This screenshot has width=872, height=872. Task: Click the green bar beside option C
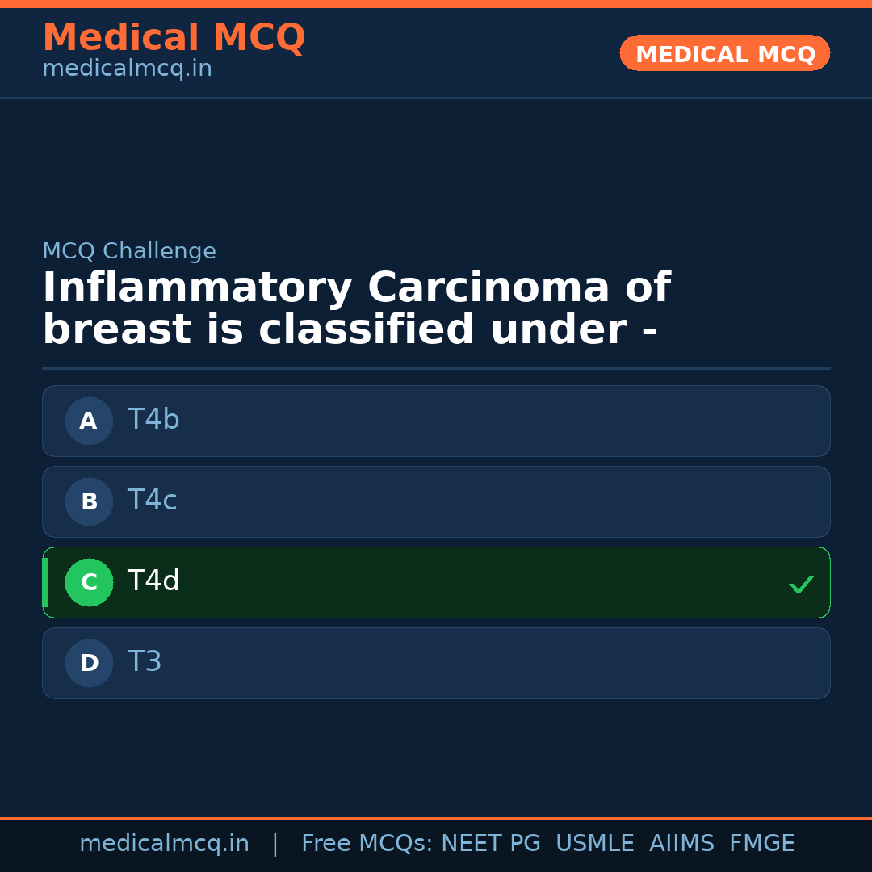(x=45, y=582)
